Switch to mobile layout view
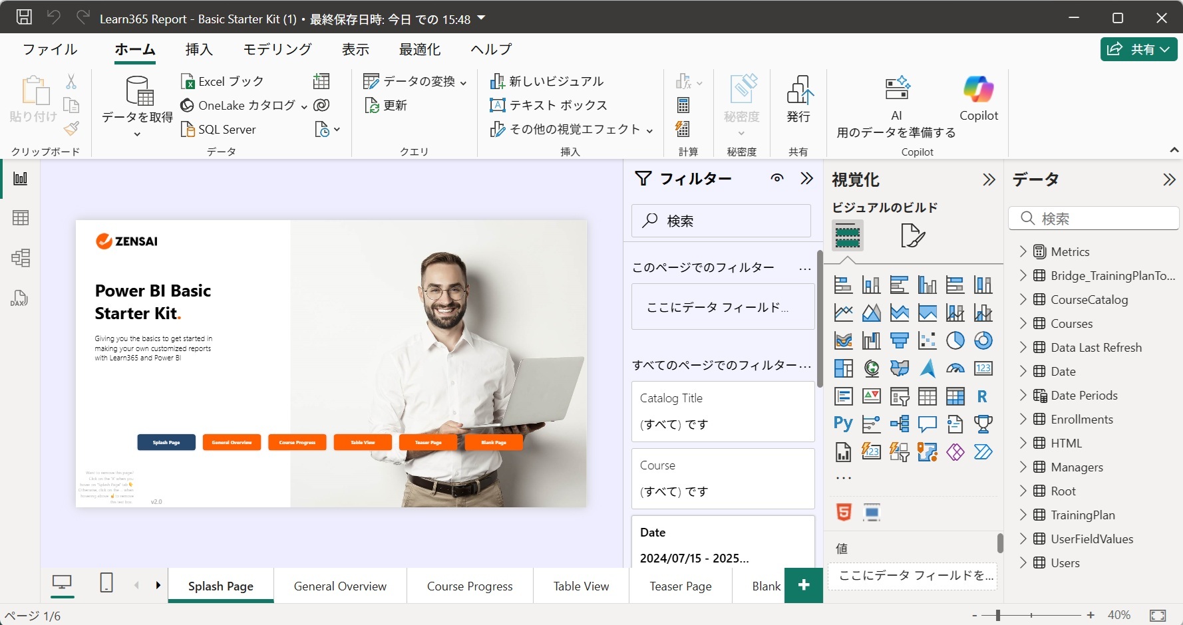The height and width of the screenshot is (625, 1183). coord(106,583)
